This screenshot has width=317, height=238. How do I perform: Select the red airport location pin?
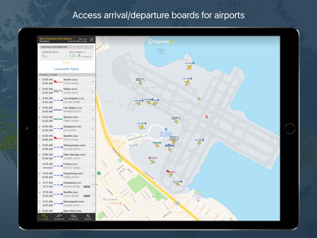pos(206,117)
